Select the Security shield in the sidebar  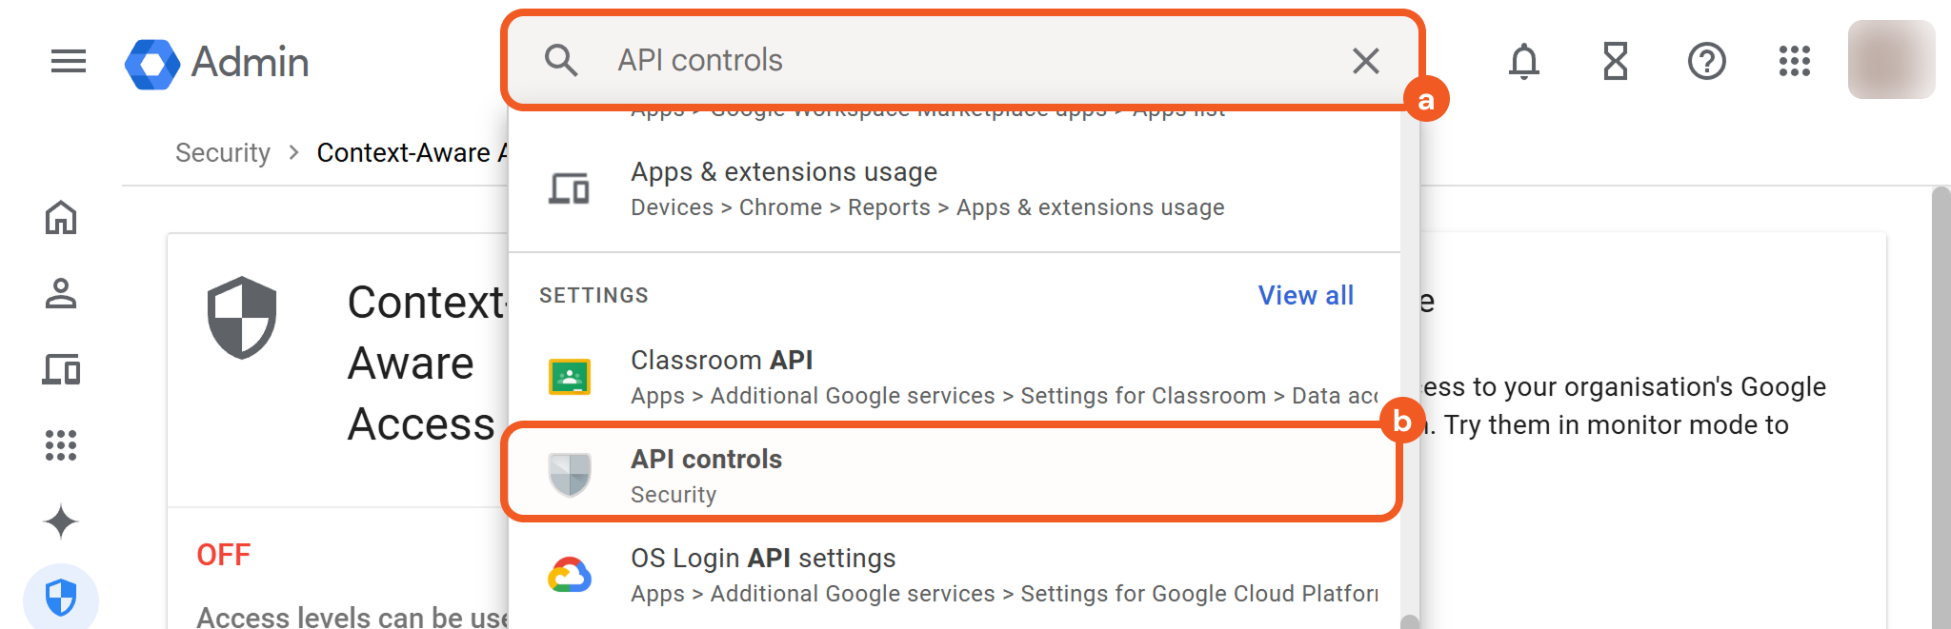(61, 598)
